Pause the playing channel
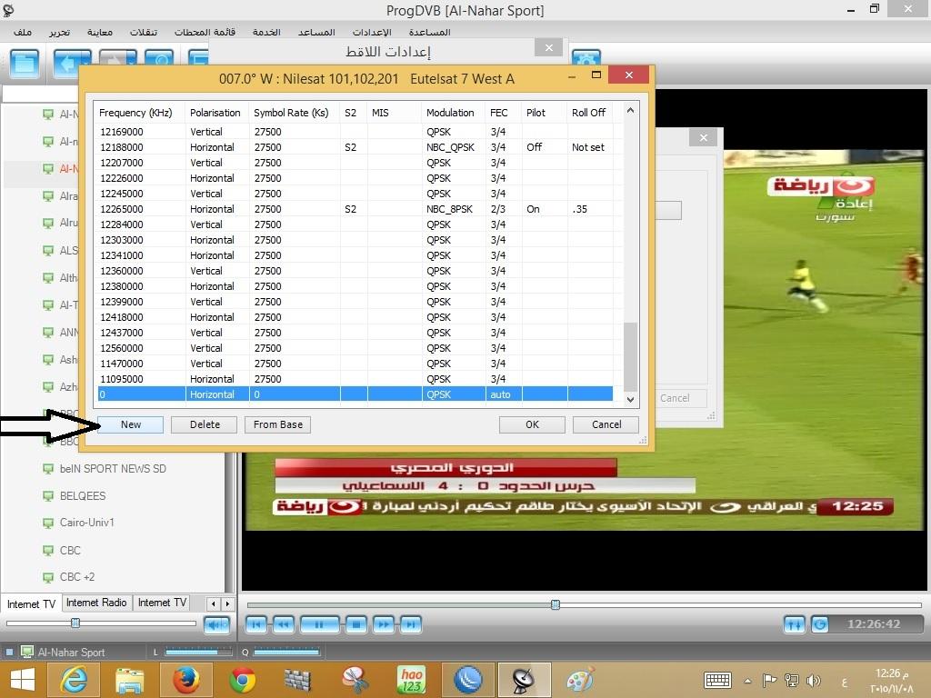Image resolution: width=931 pixels, height=698 pixels. pos(319,624)
